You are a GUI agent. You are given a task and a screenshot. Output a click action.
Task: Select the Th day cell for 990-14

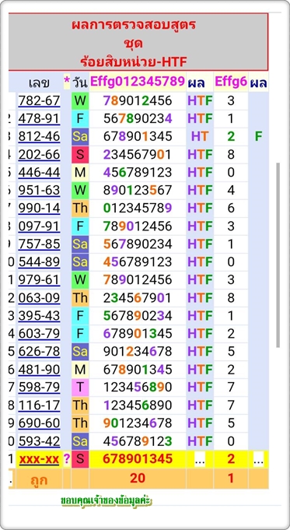pos(80,209)
